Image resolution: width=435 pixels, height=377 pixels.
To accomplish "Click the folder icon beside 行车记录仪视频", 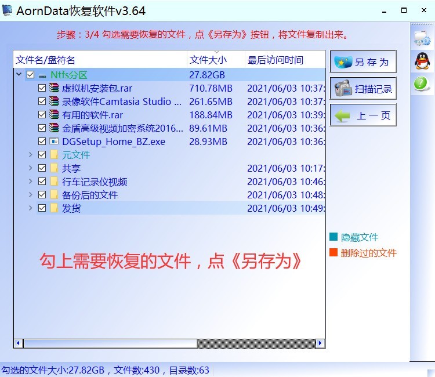I will point(54,182).
